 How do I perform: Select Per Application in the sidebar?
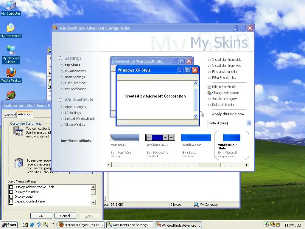pyautogui.click(x=74, y=89)
